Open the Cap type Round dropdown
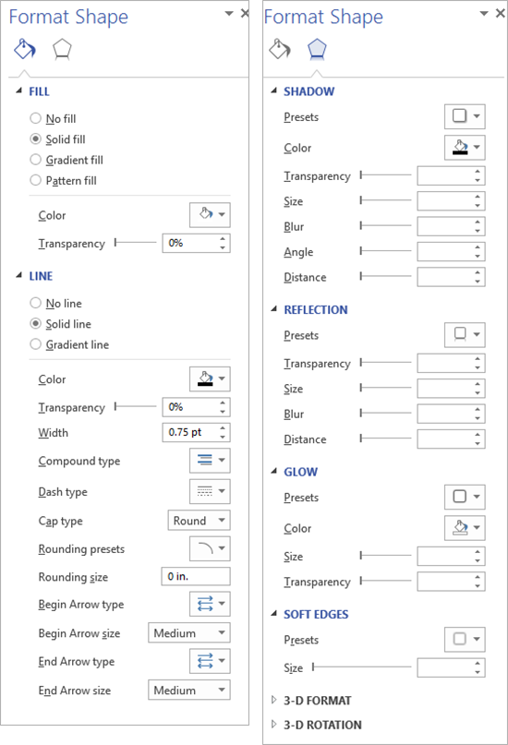The image size is (508, 745). 200,521
